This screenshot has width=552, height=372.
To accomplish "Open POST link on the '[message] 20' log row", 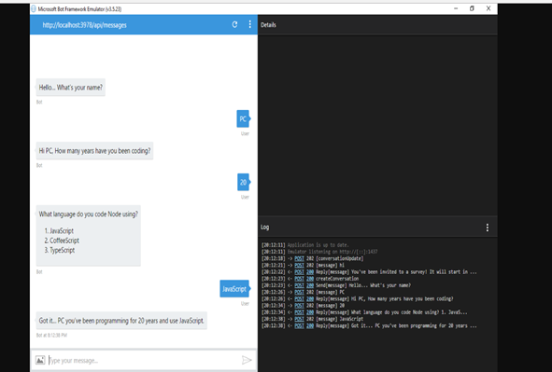I will click(299, 306).
